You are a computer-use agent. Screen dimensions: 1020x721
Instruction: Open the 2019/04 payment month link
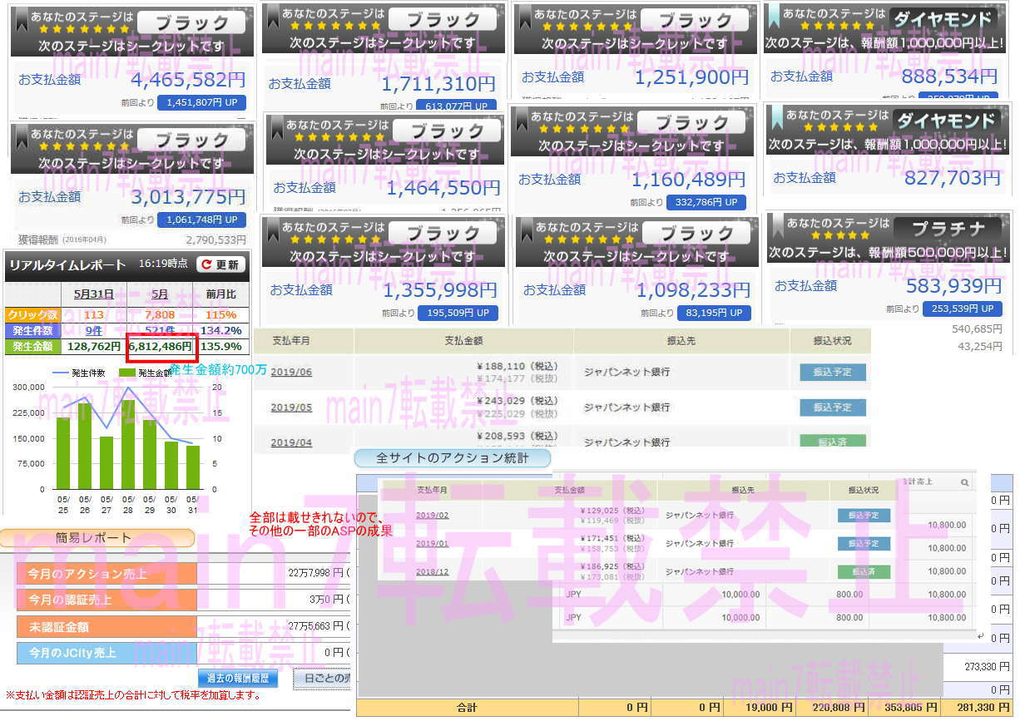coord(291,442)
